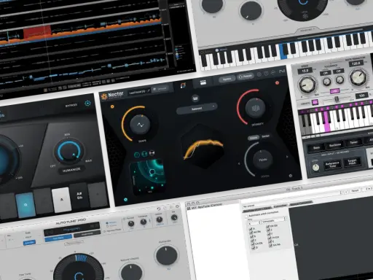This screenshot has width=373, height=280.
Task: Click the Vibrato slider handle in Waves Tune
Action: pyautogui.click(x=337, y=99)
